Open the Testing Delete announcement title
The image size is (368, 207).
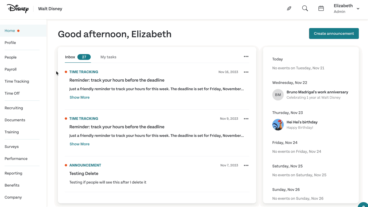(84, 174)
